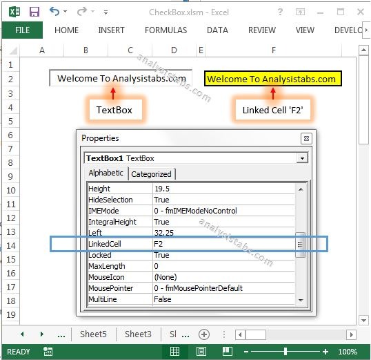Switch to the DATA ribbon tab
The height and width of the screenshot is (360, 371).
(217, 30)
